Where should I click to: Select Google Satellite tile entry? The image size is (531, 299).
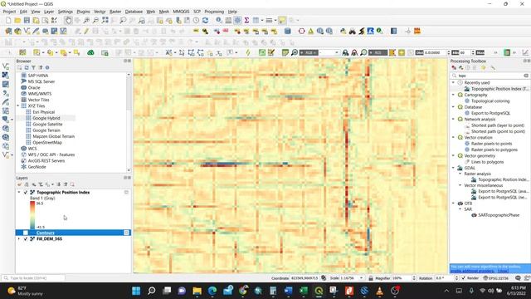coord(47,125)
